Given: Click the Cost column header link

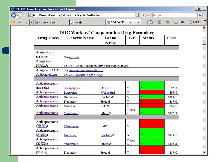Looking at the screenshot, I should pos(171,38).
